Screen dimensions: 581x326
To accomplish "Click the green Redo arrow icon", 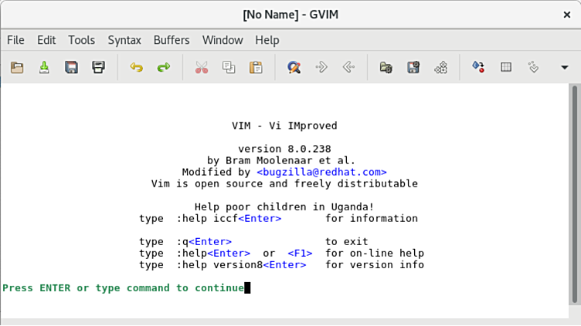I will 164,68.
